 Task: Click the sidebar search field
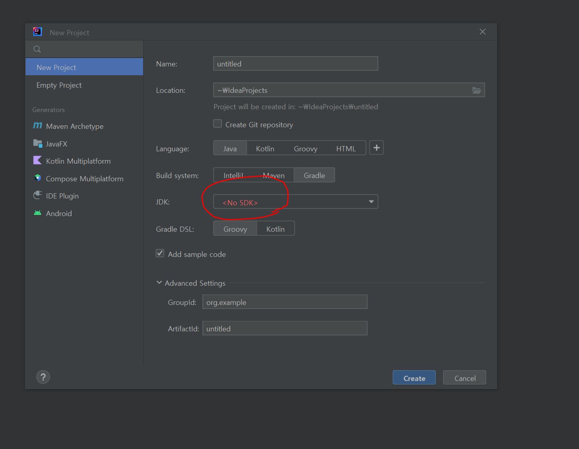(84, 49)
